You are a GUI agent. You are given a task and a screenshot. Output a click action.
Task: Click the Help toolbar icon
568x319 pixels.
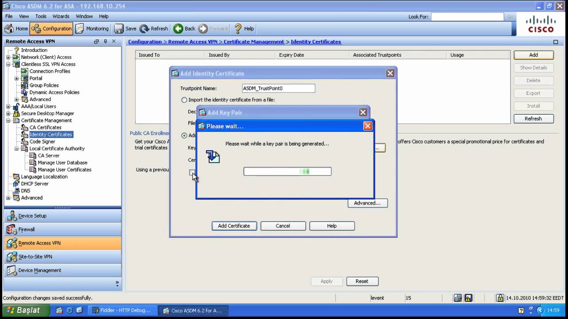[x=244, y=28]
